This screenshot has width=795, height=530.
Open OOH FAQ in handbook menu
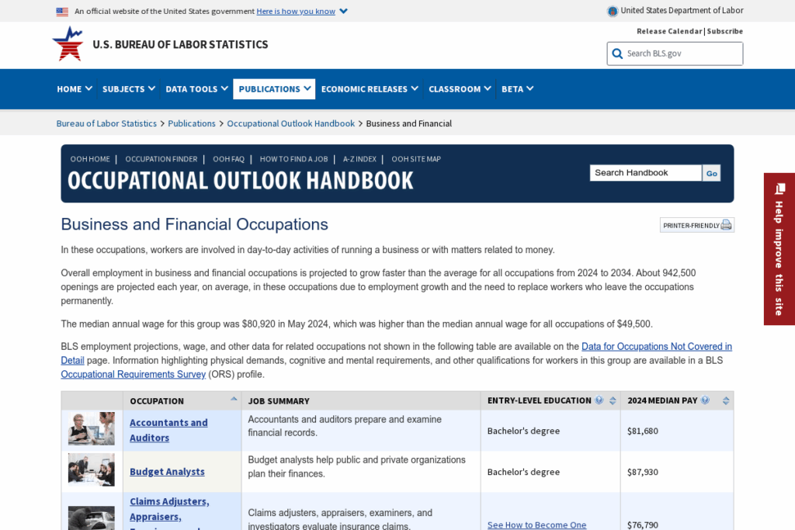point(229,159)
